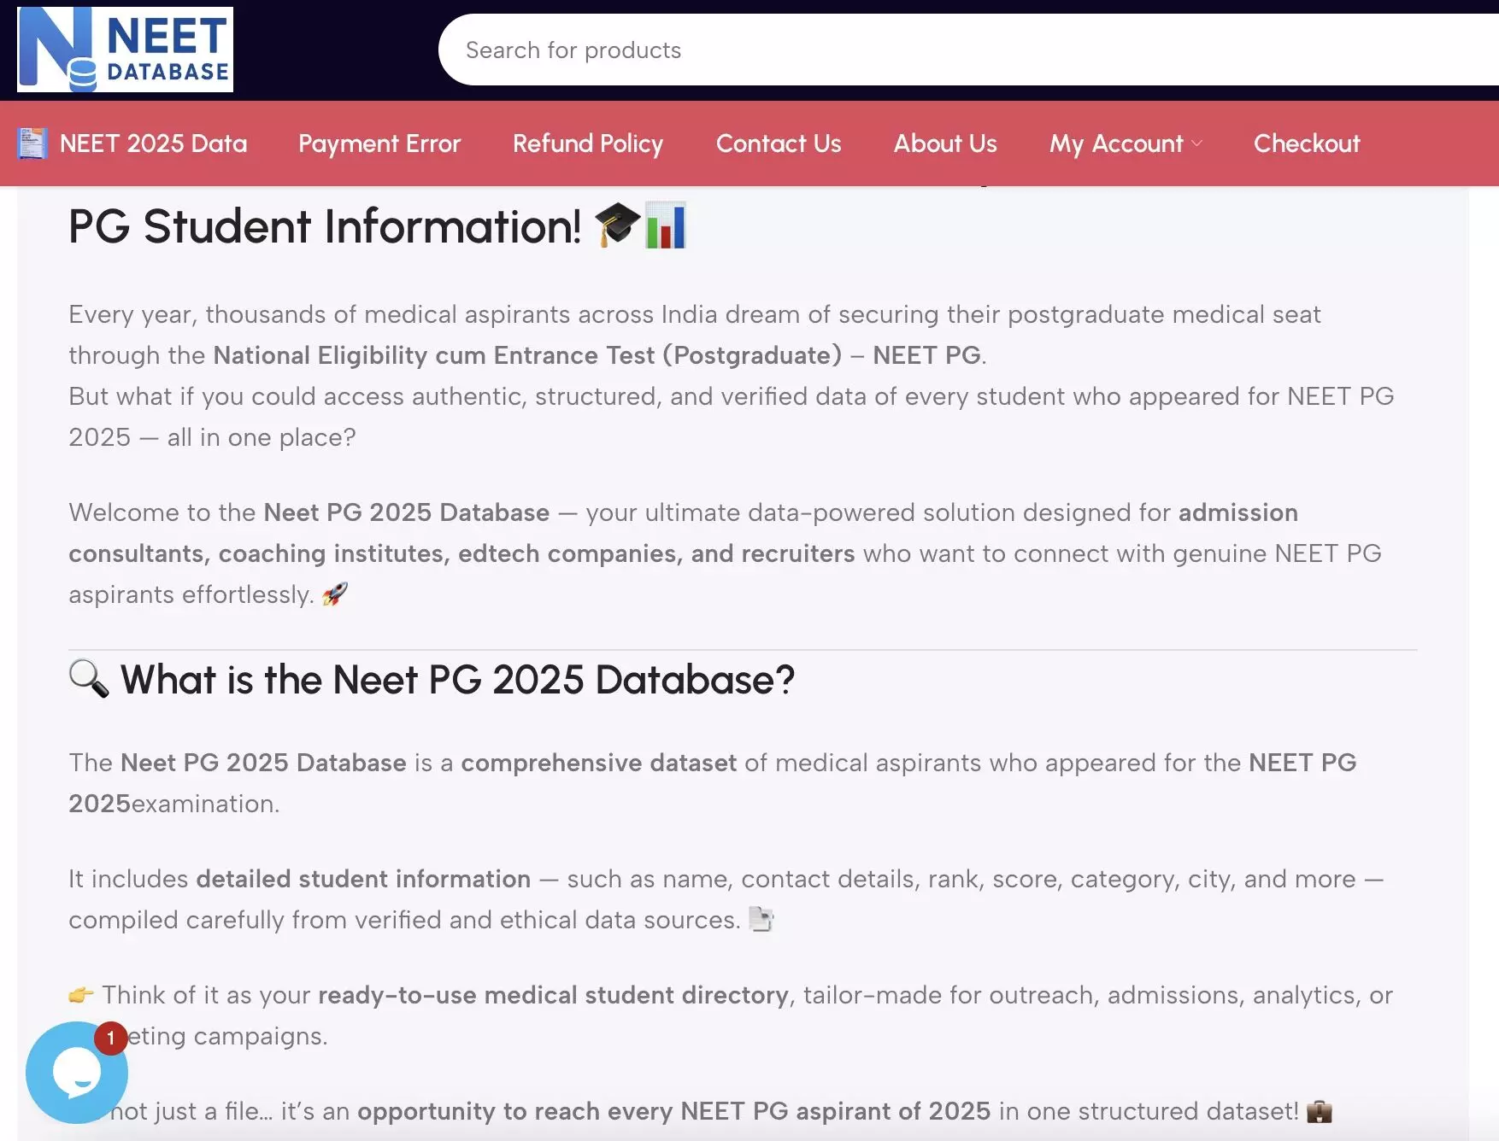Click the pointing hand emoji before 'Think'
This screenshot has width=1499, height=1141.
tap(81, 995)
